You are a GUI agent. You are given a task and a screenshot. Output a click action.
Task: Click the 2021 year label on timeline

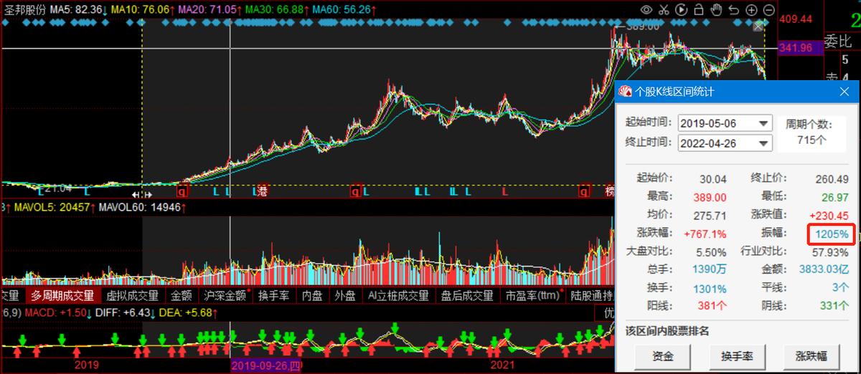click(502, 365)
